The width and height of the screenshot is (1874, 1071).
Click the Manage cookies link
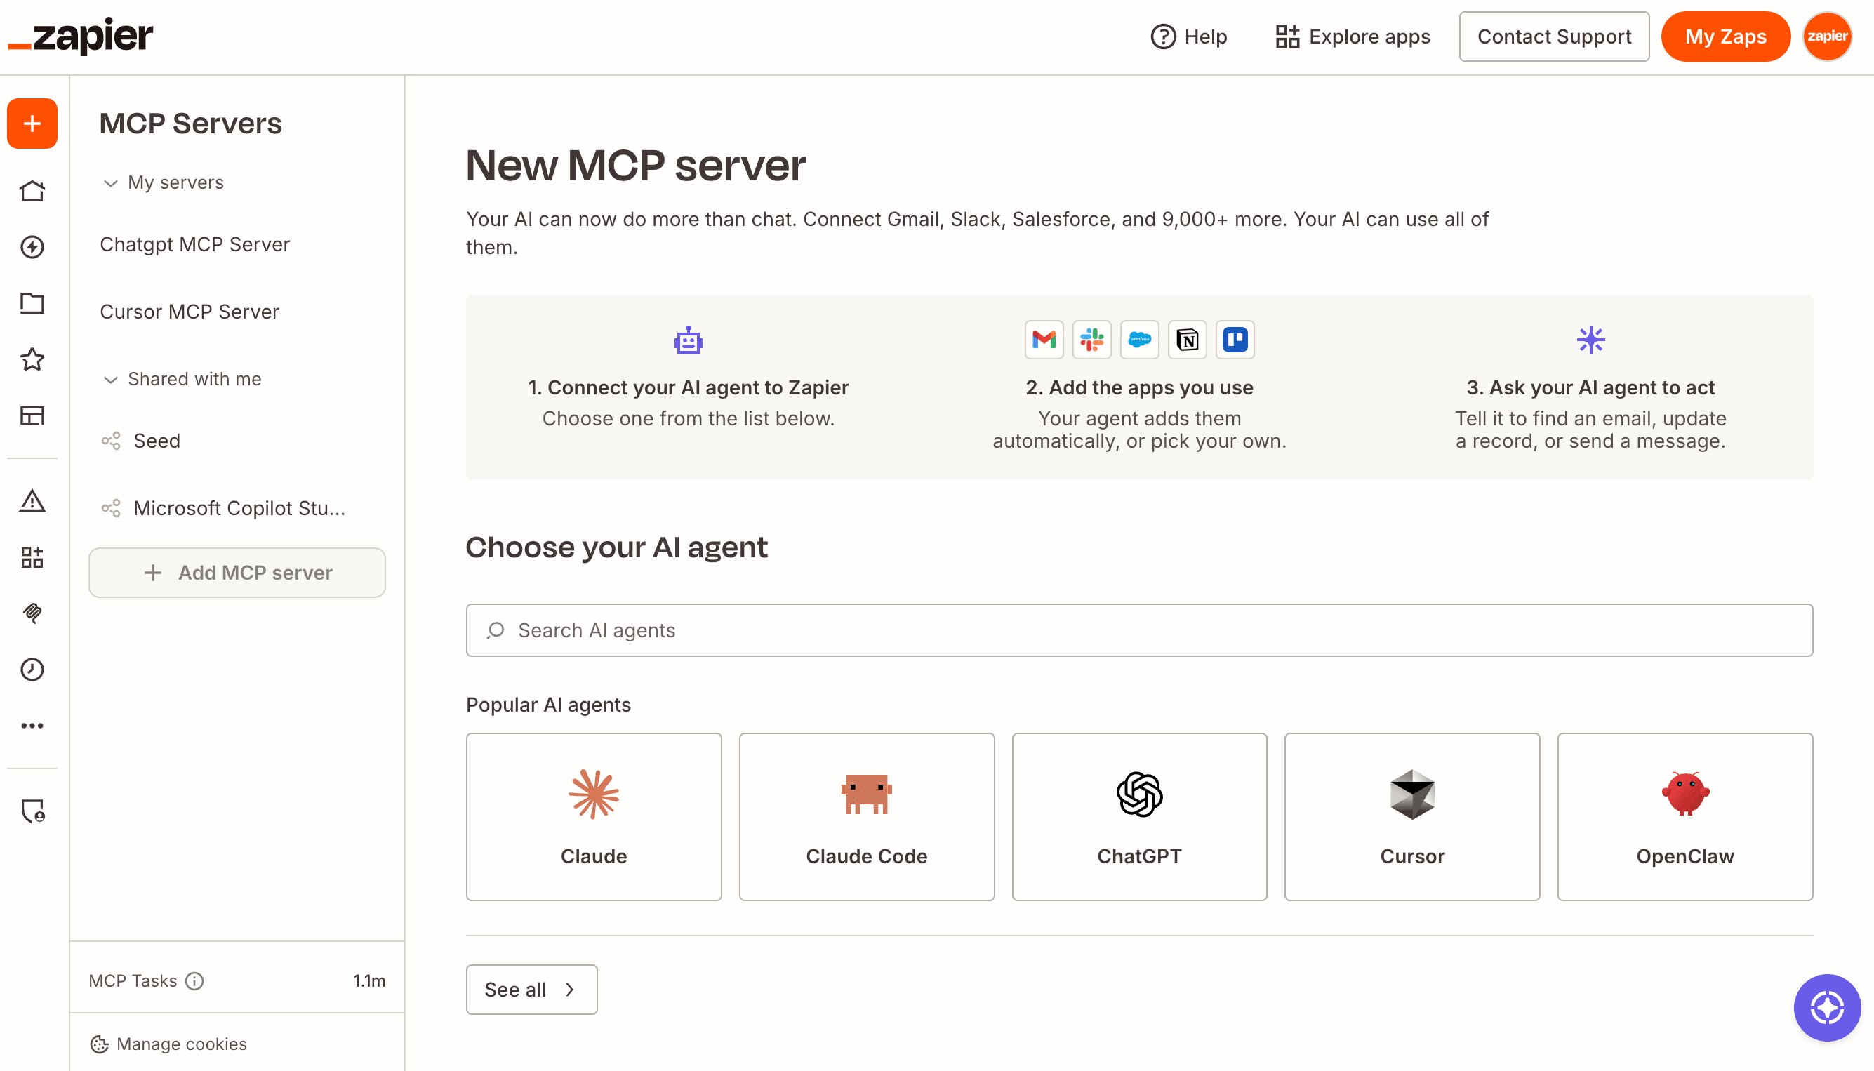(x=168, y=1044)
